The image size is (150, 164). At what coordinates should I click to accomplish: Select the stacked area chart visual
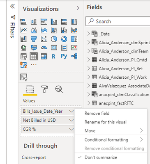[44, 30]
